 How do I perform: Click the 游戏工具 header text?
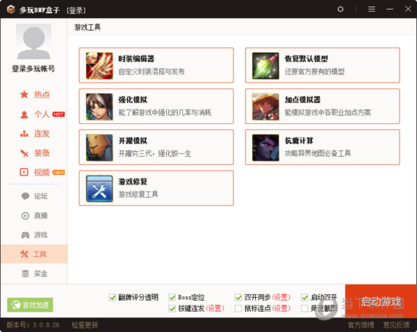tap(88, 27)
